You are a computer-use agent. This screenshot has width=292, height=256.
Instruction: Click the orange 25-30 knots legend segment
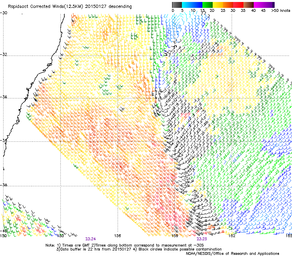click(x=228, y=5)
